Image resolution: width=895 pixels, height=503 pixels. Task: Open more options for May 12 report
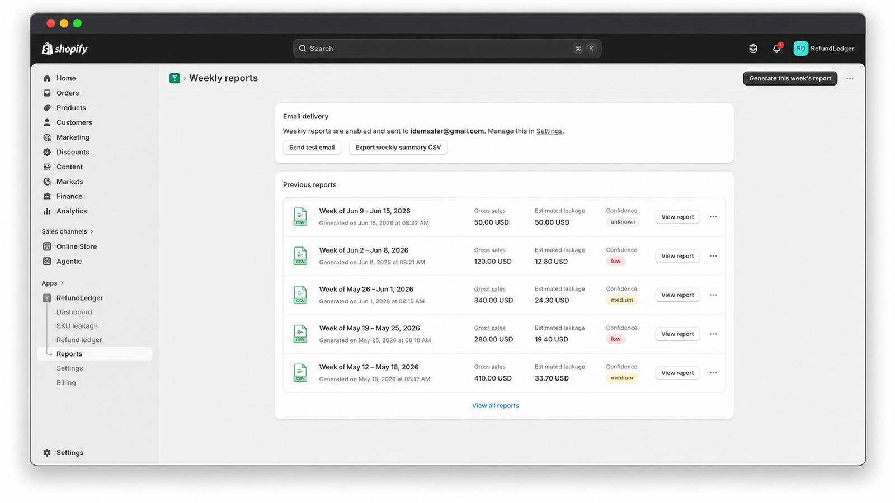click(713, 373)
